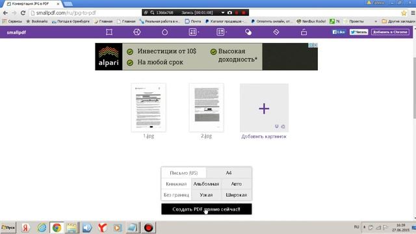Select the Merge PDF overlapping-circles icon
Image resolution: width=416 pixels, height=234 pixels.
click(x=248, y=32)
